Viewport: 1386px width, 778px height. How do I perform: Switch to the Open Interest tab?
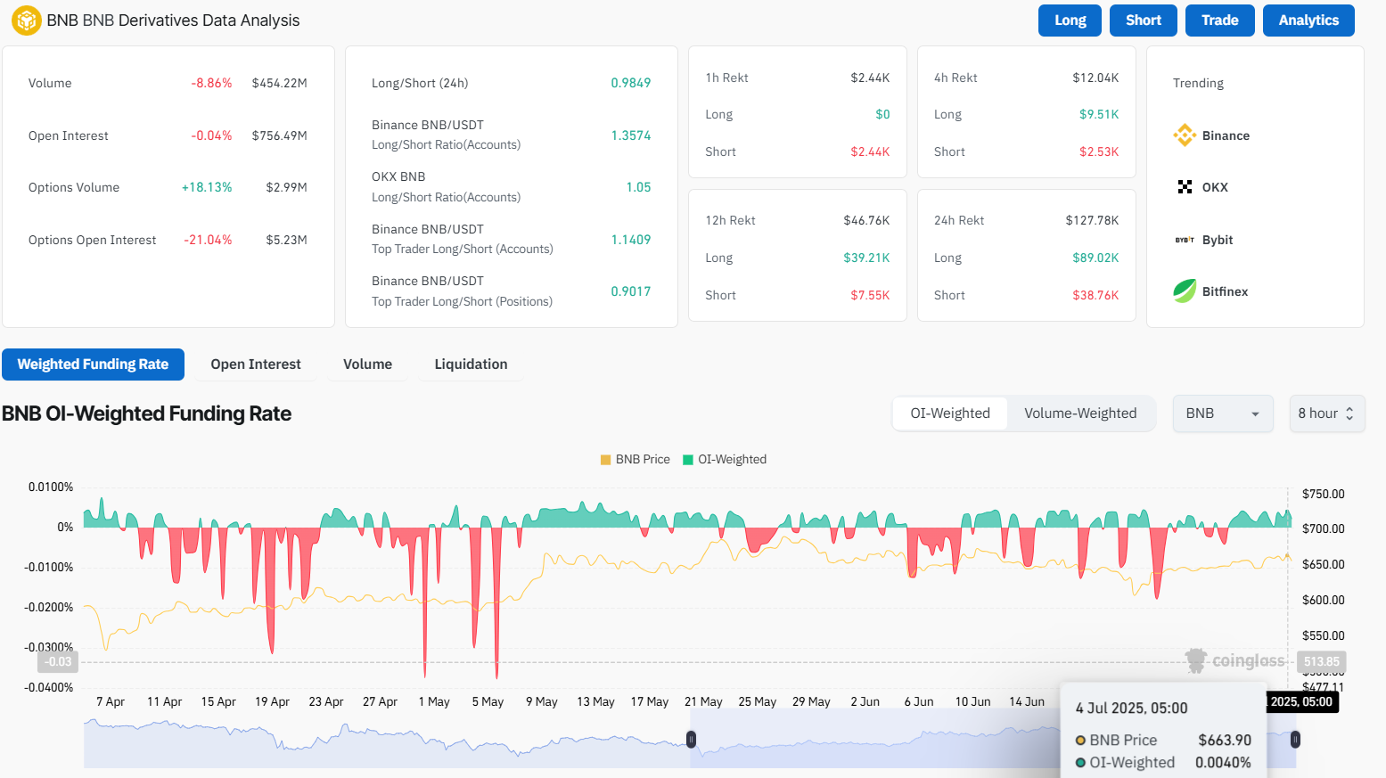pos(256,364)
